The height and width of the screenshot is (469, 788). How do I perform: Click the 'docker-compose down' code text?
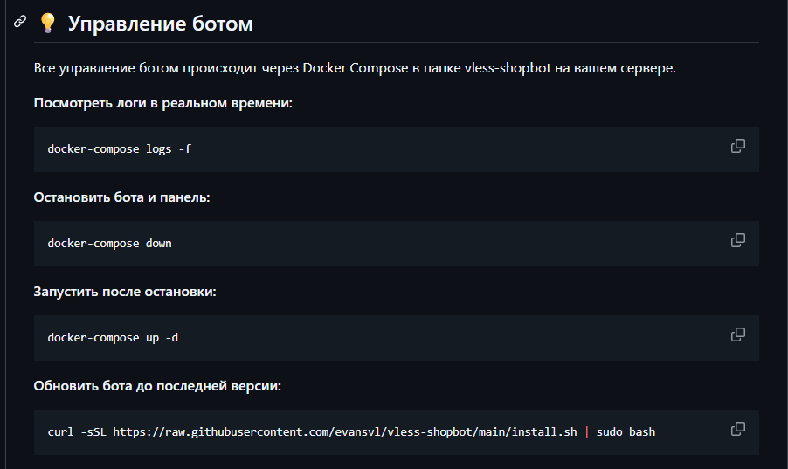109,244
